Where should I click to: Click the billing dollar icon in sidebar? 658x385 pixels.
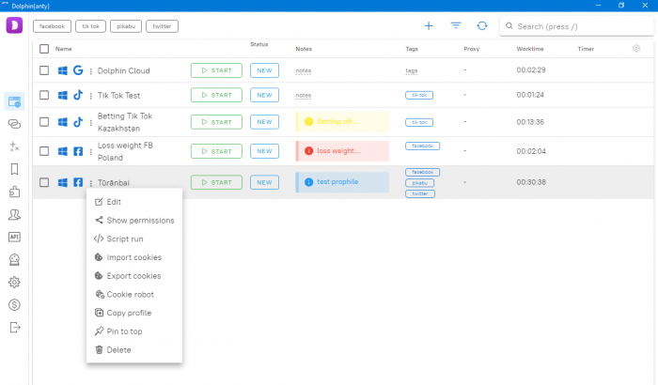[x=14, y=304]
